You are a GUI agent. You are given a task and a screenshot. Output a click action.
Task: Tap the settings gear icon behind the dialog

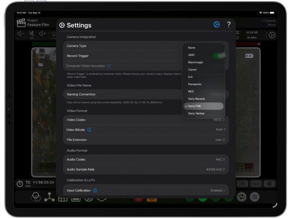272,35
